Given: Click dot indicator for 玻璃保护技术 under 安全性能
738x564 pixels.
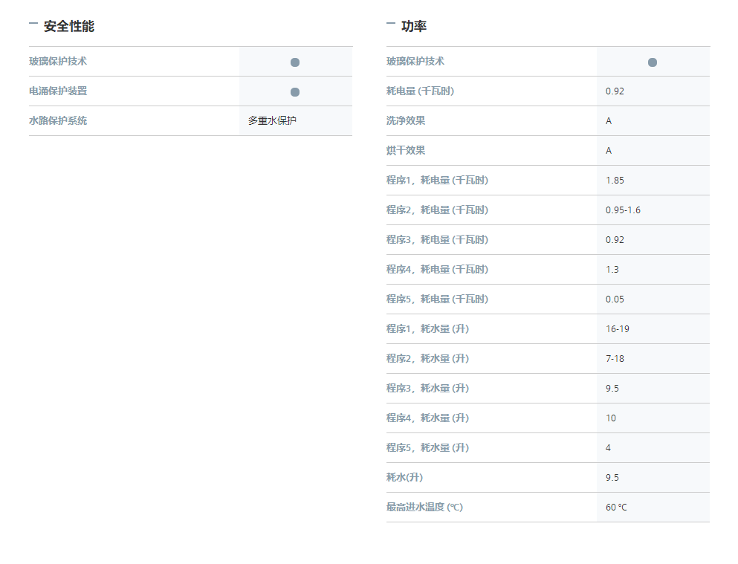Looking at the screenshot, I should tap(295, 62).
